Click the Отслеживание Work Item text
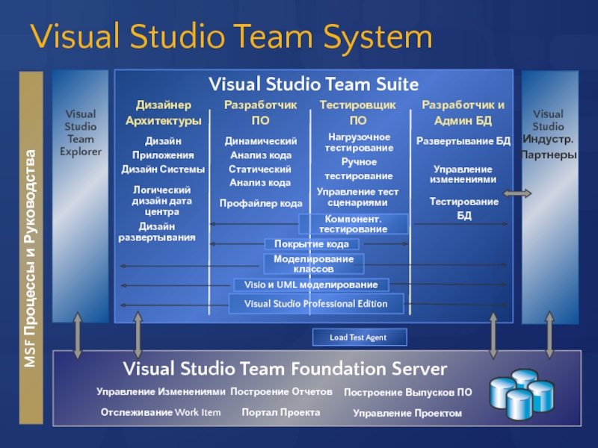The image size is (598, 448). 161,412
